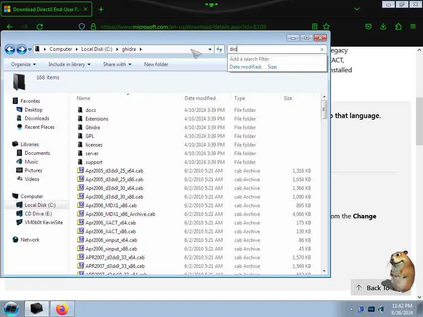Select the server folder icon
The width and height of the screenshot is (423, 317).
tap(80, 153)
